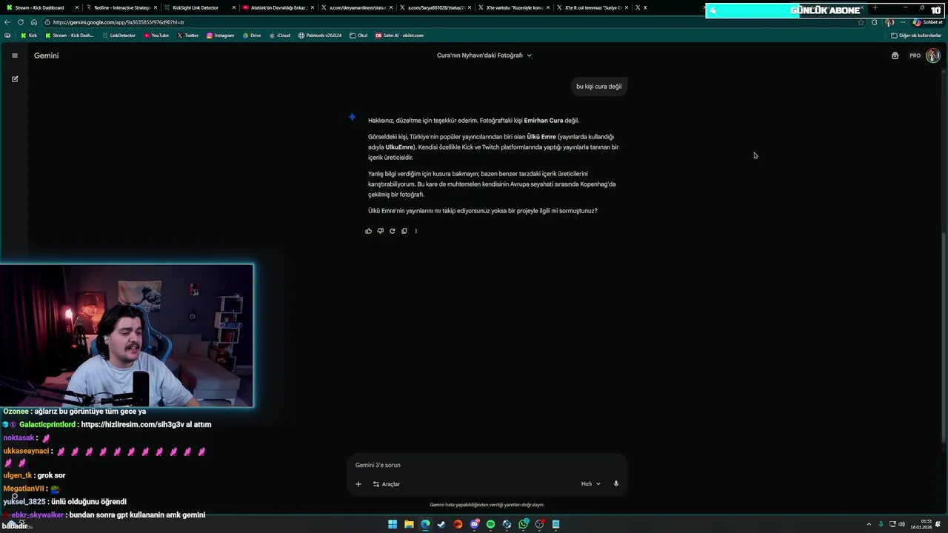
Task: Add a file with the plus icon
Action: [x=358, y=484]
